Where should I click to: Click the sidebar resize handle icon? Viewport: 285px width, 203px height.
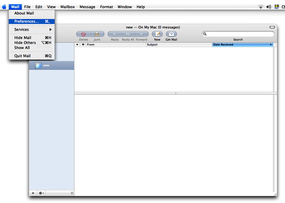tap(72, 193)
